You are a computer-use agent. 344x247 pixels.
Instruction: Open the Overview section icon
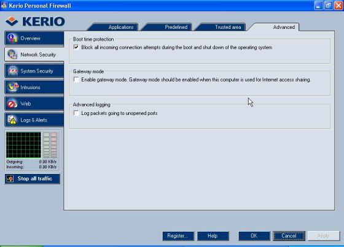click(x=12, y=38)
